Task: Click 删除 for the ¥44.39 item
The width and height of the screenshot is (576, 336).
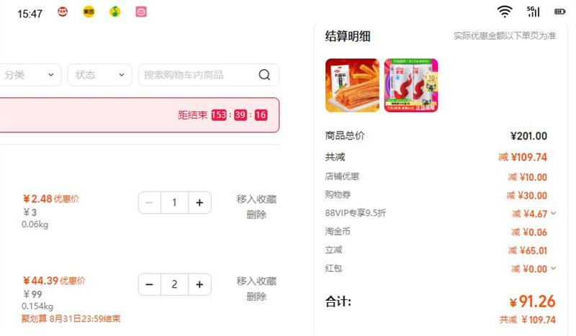Action: point(256,296)
